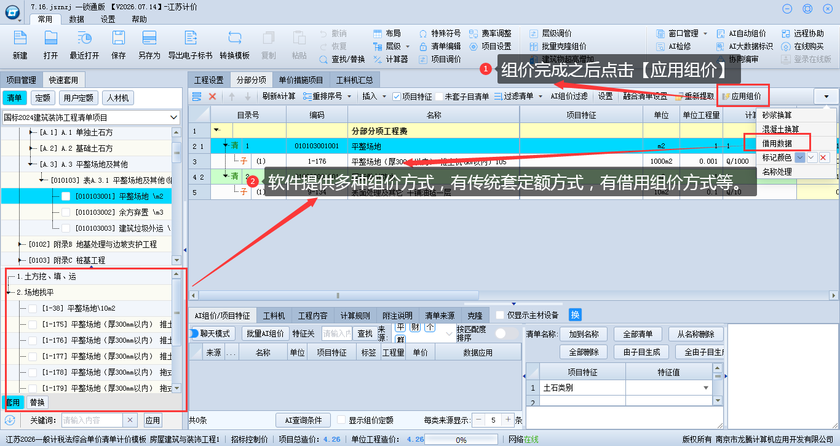Expand the [0102] 附录B tree node
Screen dimensions: 840x446
20,244
